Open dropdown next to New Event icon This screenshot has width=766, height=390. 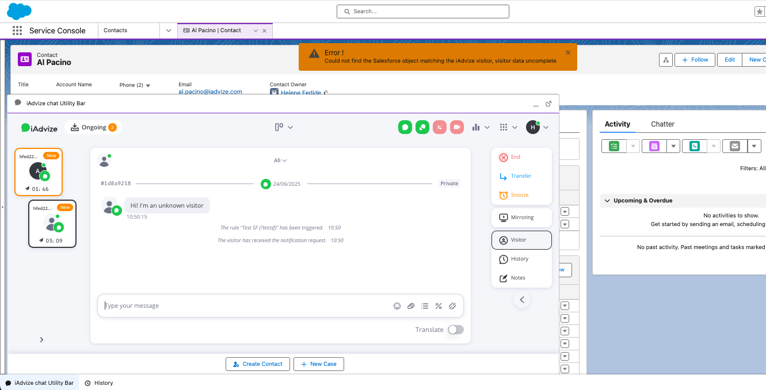coord(674,146)
